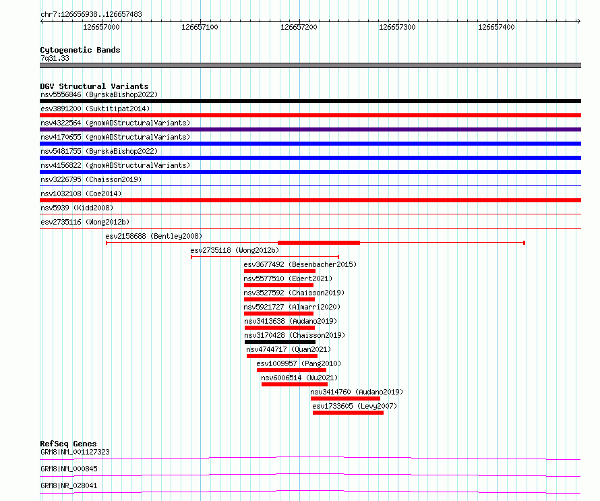The height and width of the screenshot is (501, 600).
Task: Click the thick red segment of esv2158688
Action: (x=319, y=243)
